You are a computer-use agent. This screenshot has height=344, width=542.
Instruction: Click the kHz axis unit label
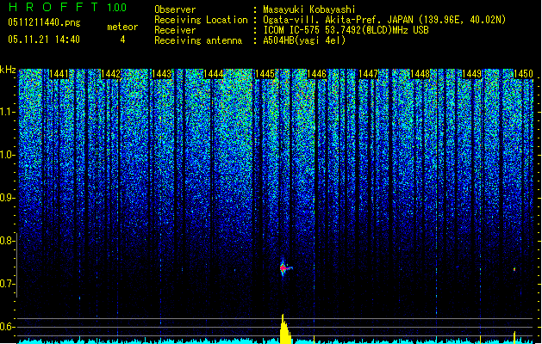tap(8, 70)
